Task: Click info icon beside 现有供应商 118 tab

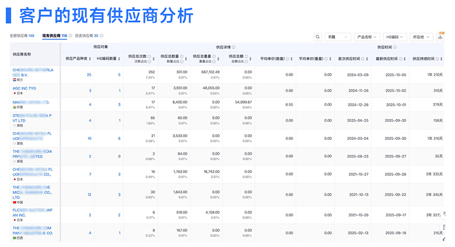Action: [x=71, y=36]
